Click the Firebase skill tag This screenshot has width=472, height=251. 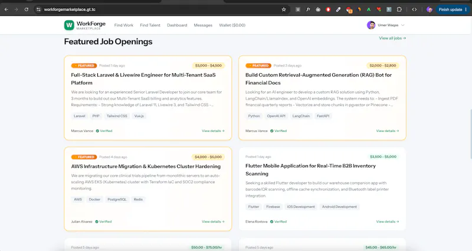[273, 207]
